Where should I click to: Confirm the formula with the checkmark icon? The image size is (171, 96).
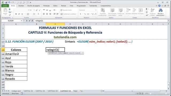tap(29, 21)
